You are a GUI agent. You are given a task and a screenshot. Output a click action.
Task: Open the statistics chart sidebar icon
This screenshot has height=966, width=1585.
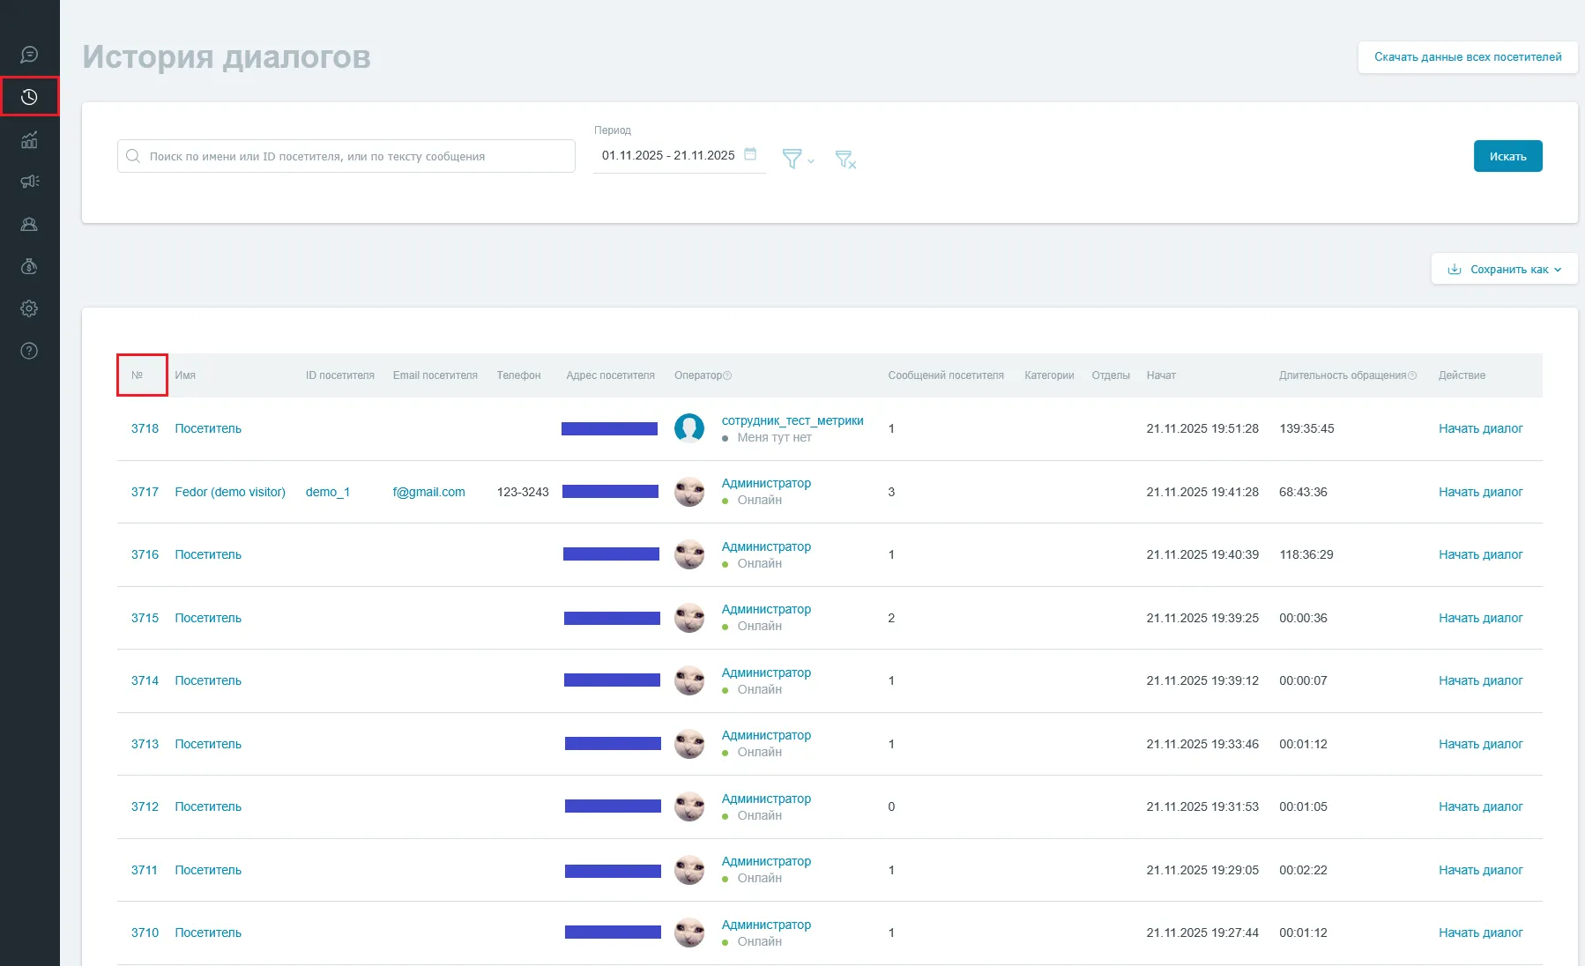pos(29,139)
